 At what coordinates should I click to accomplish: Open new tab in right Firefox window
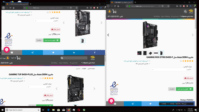(135, 2)
